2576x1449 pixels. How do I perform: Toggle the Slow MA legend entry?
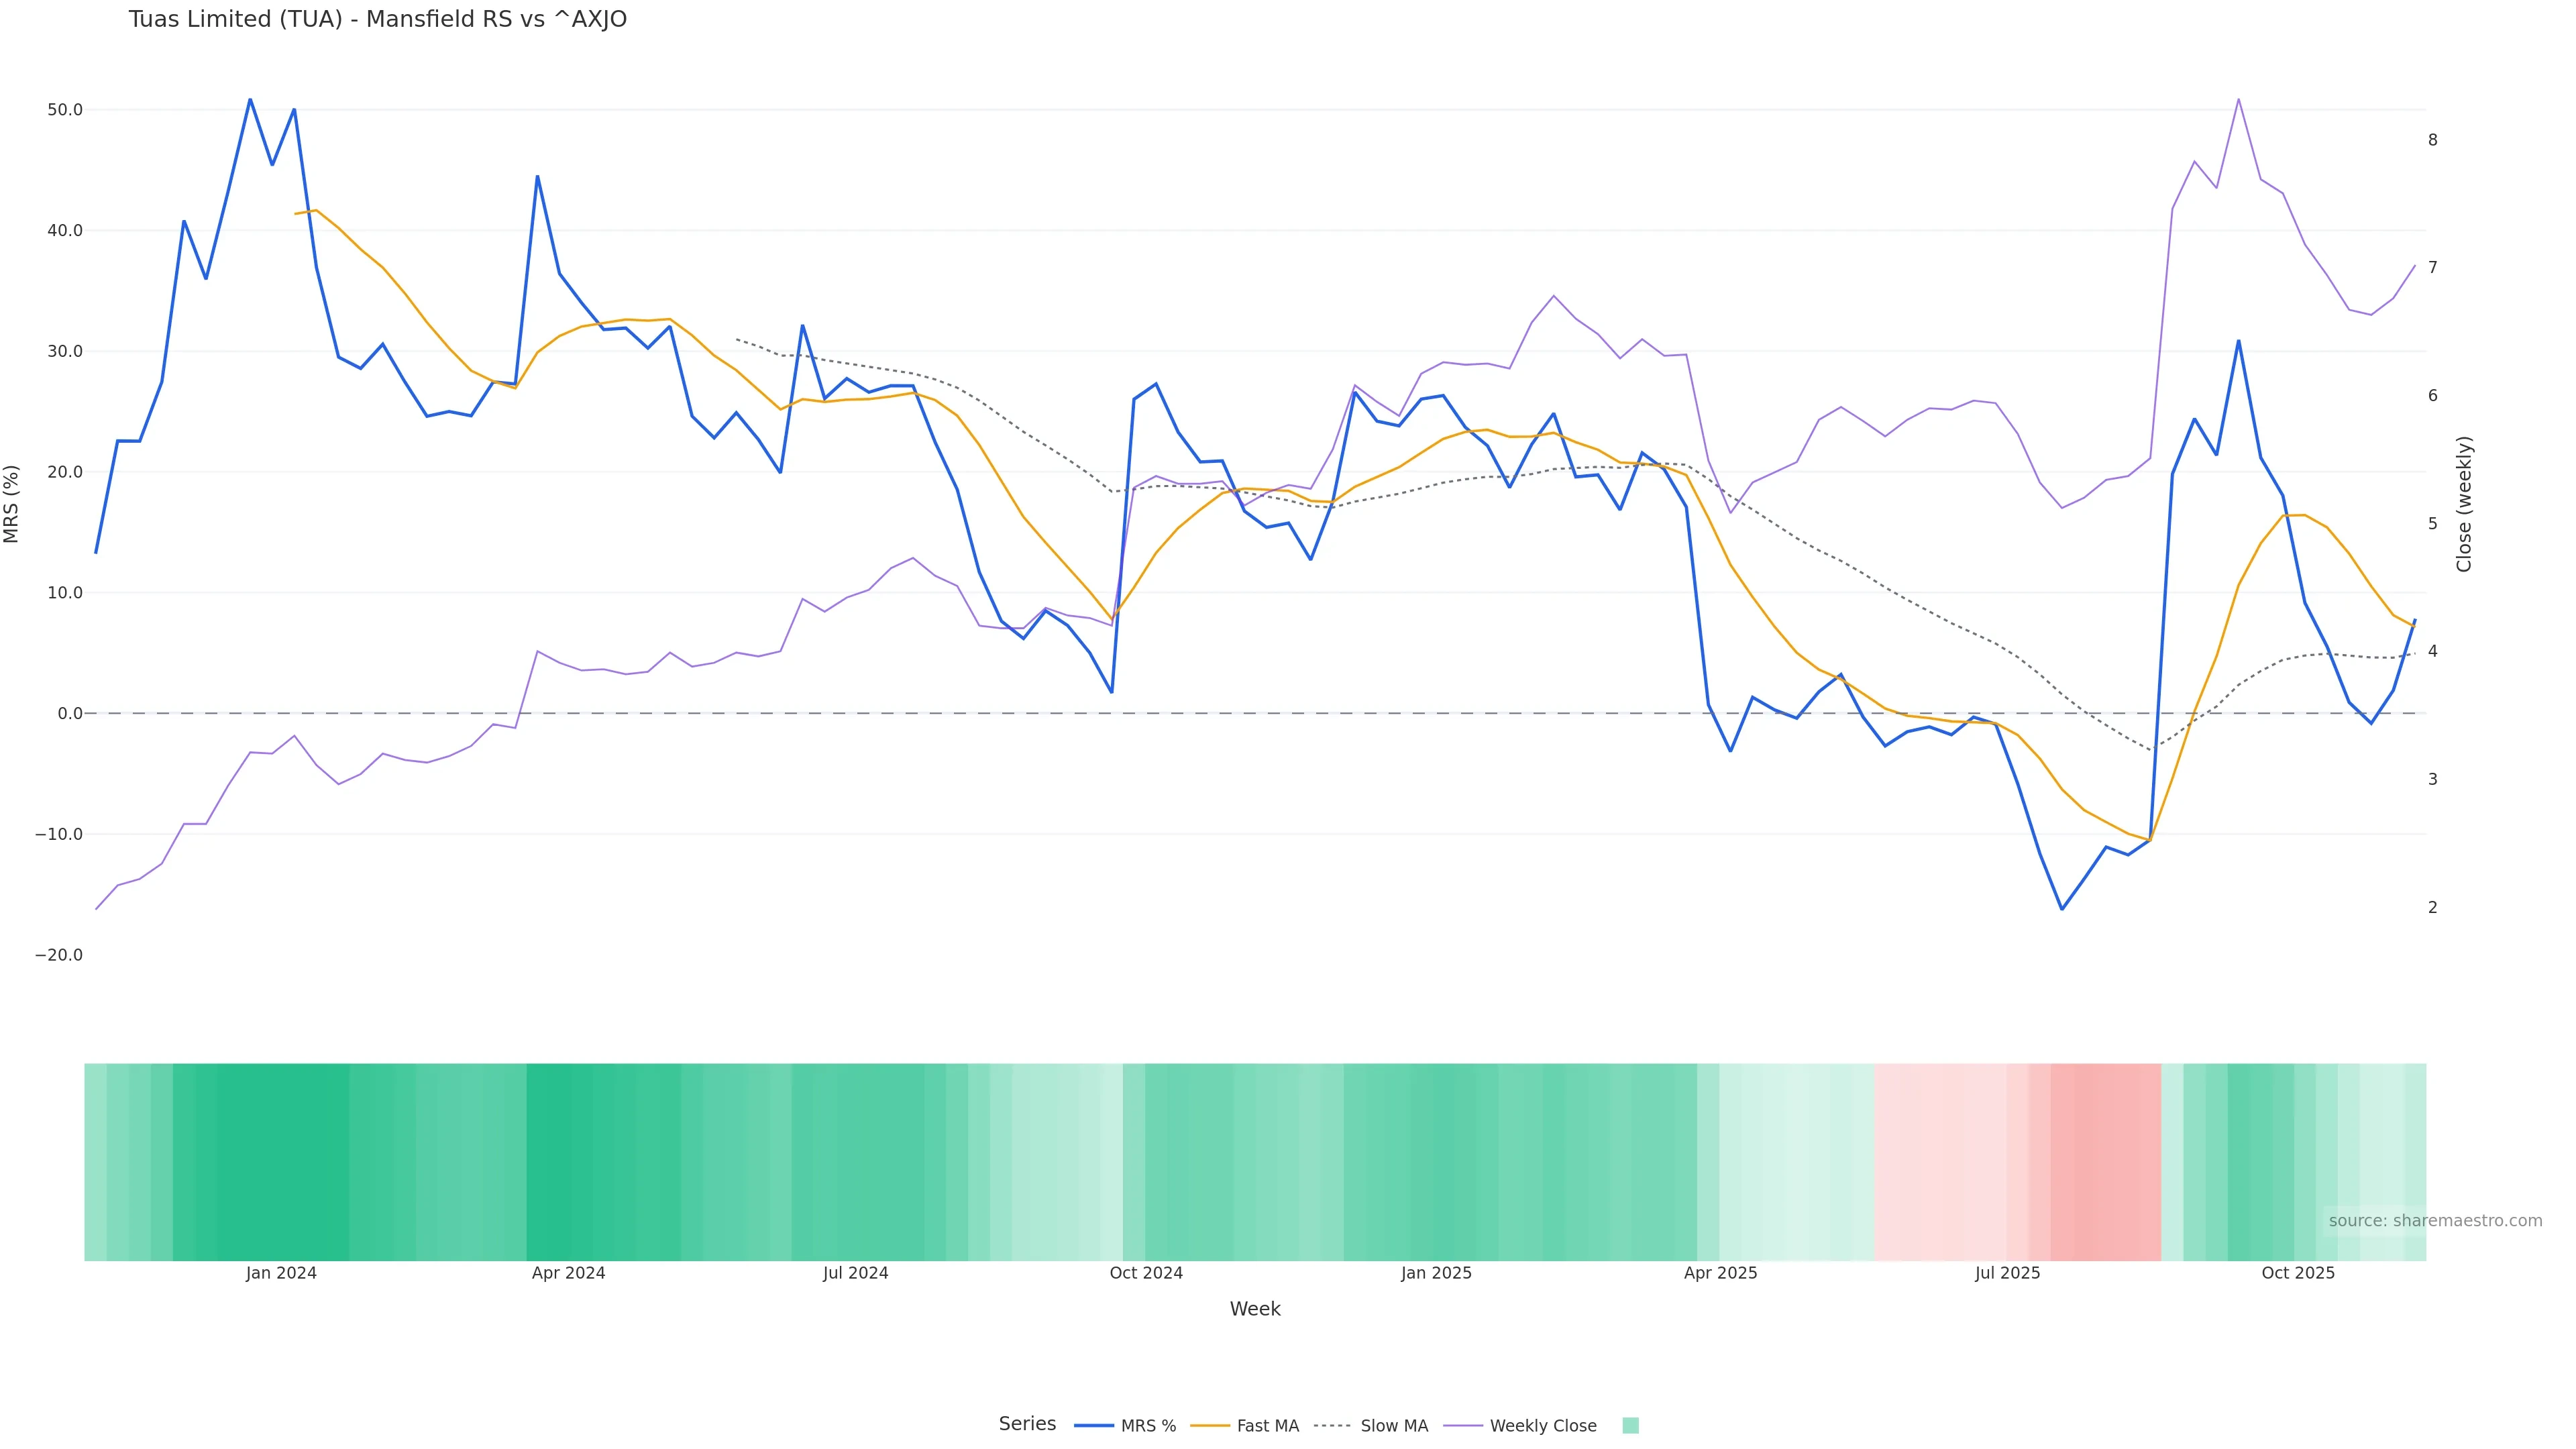(x=1393, y=1426)
